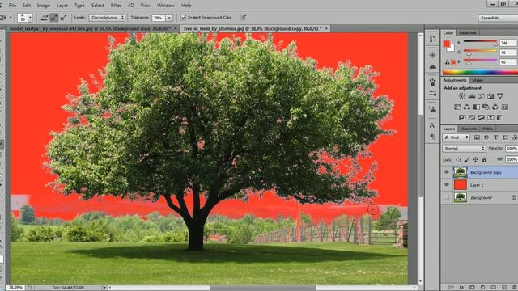Open the Tolerance slider arrow
Image resolution: width=518 pixels, height=291 pixels.
coord(169,18)
